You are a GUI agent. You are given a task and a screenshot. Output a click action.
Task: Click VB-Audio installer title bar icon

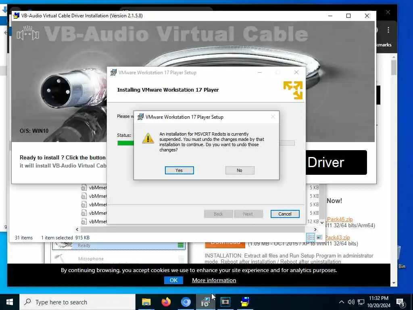pyautogui.click(x=16, y=16)
